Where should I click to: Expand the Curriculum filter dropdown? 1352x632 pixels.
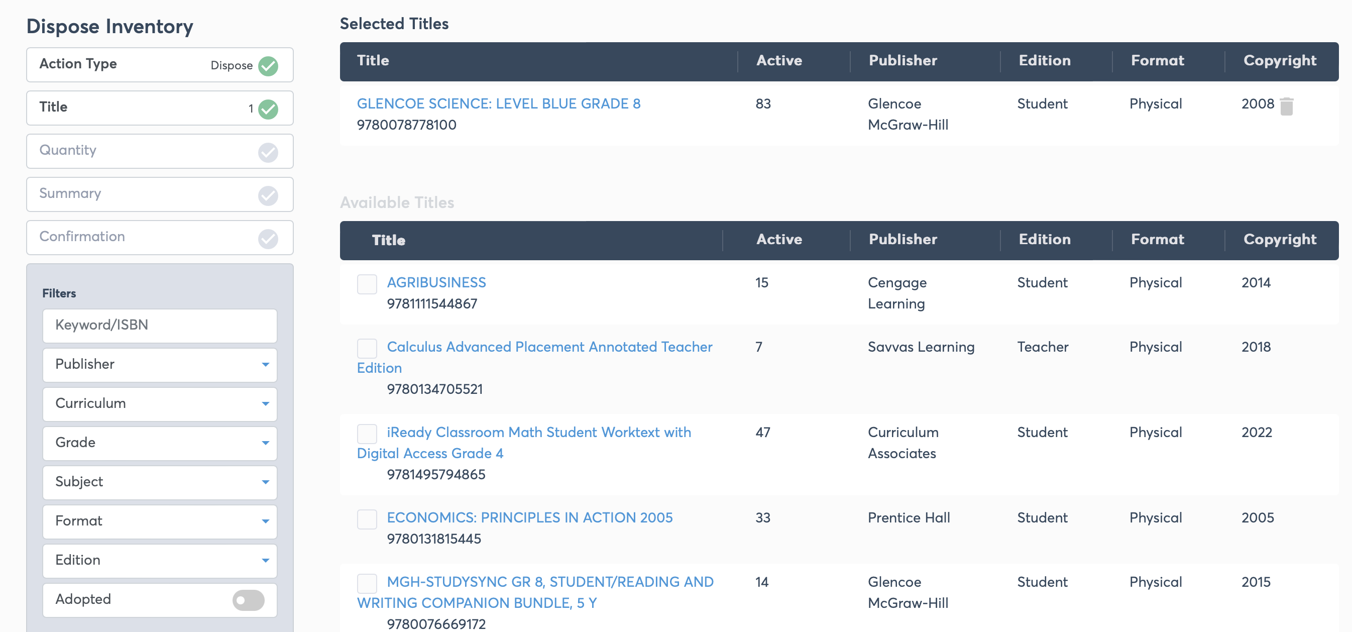[x=160, y=403]
